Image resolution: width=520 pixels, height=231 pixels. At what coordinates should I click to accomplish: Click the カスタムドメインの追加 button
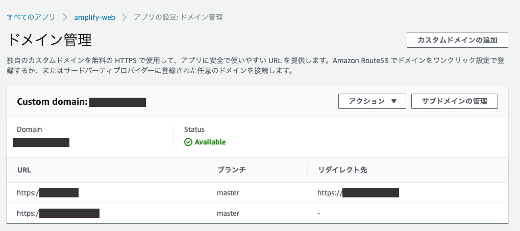click(x=458, y=40)
